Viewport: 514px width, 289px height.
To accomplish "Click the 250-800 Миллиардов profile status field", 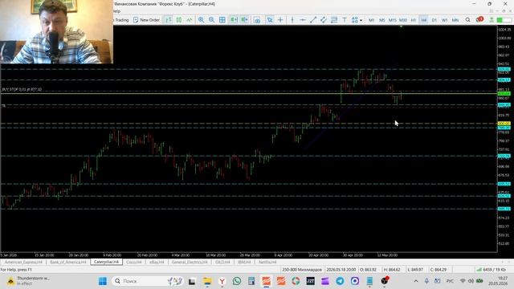I will [x=302, y=270].
